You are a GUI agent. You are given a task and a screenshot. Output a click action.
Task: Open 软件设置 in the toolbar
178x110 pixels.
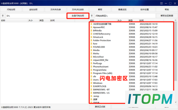click(145, 9)
